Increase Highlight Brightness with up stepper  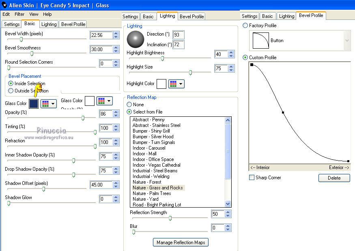[x=231, y=52]
